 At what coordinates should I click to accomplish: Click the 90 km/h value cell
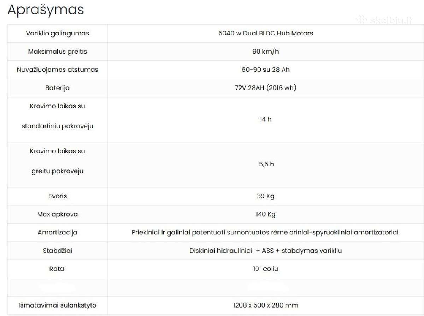tap(266, 52)
